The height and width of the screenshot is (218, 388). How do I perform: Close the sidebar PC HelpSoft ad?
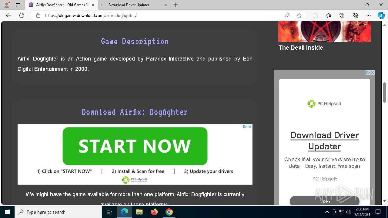373,73
